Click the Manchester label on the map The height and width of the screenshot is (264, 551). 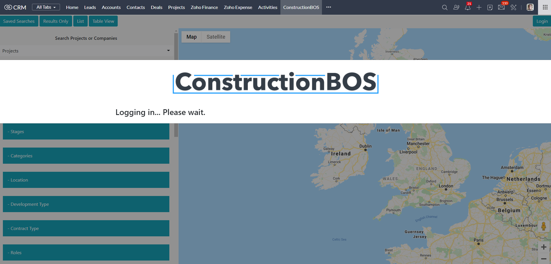418,144
